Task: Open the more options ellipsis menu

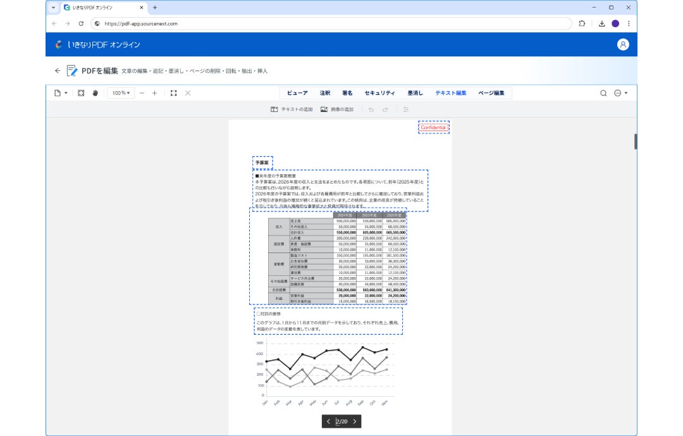Action: pyautogui.click(x=618, y=93)
